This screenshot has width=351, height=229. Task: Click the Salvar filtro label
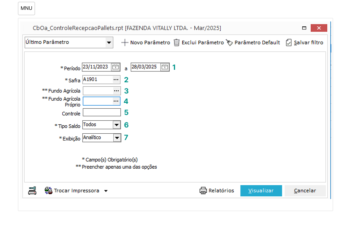pos(308,42)
